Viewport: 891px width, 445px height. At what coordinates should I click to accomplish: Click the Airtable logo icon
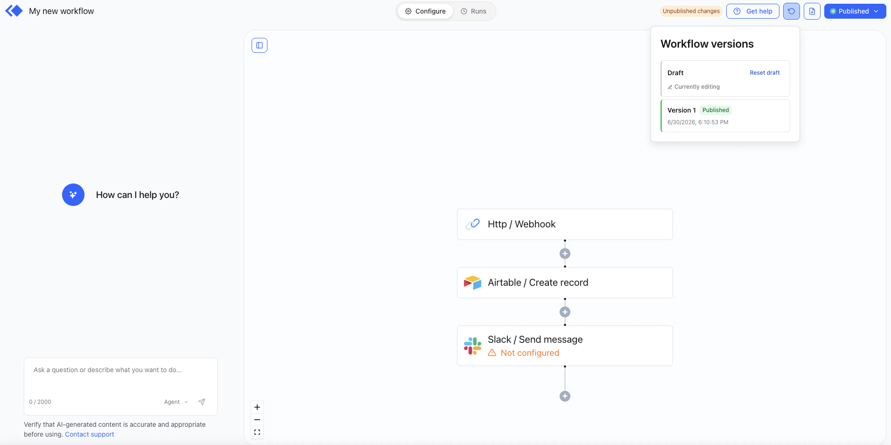point(473,283)
